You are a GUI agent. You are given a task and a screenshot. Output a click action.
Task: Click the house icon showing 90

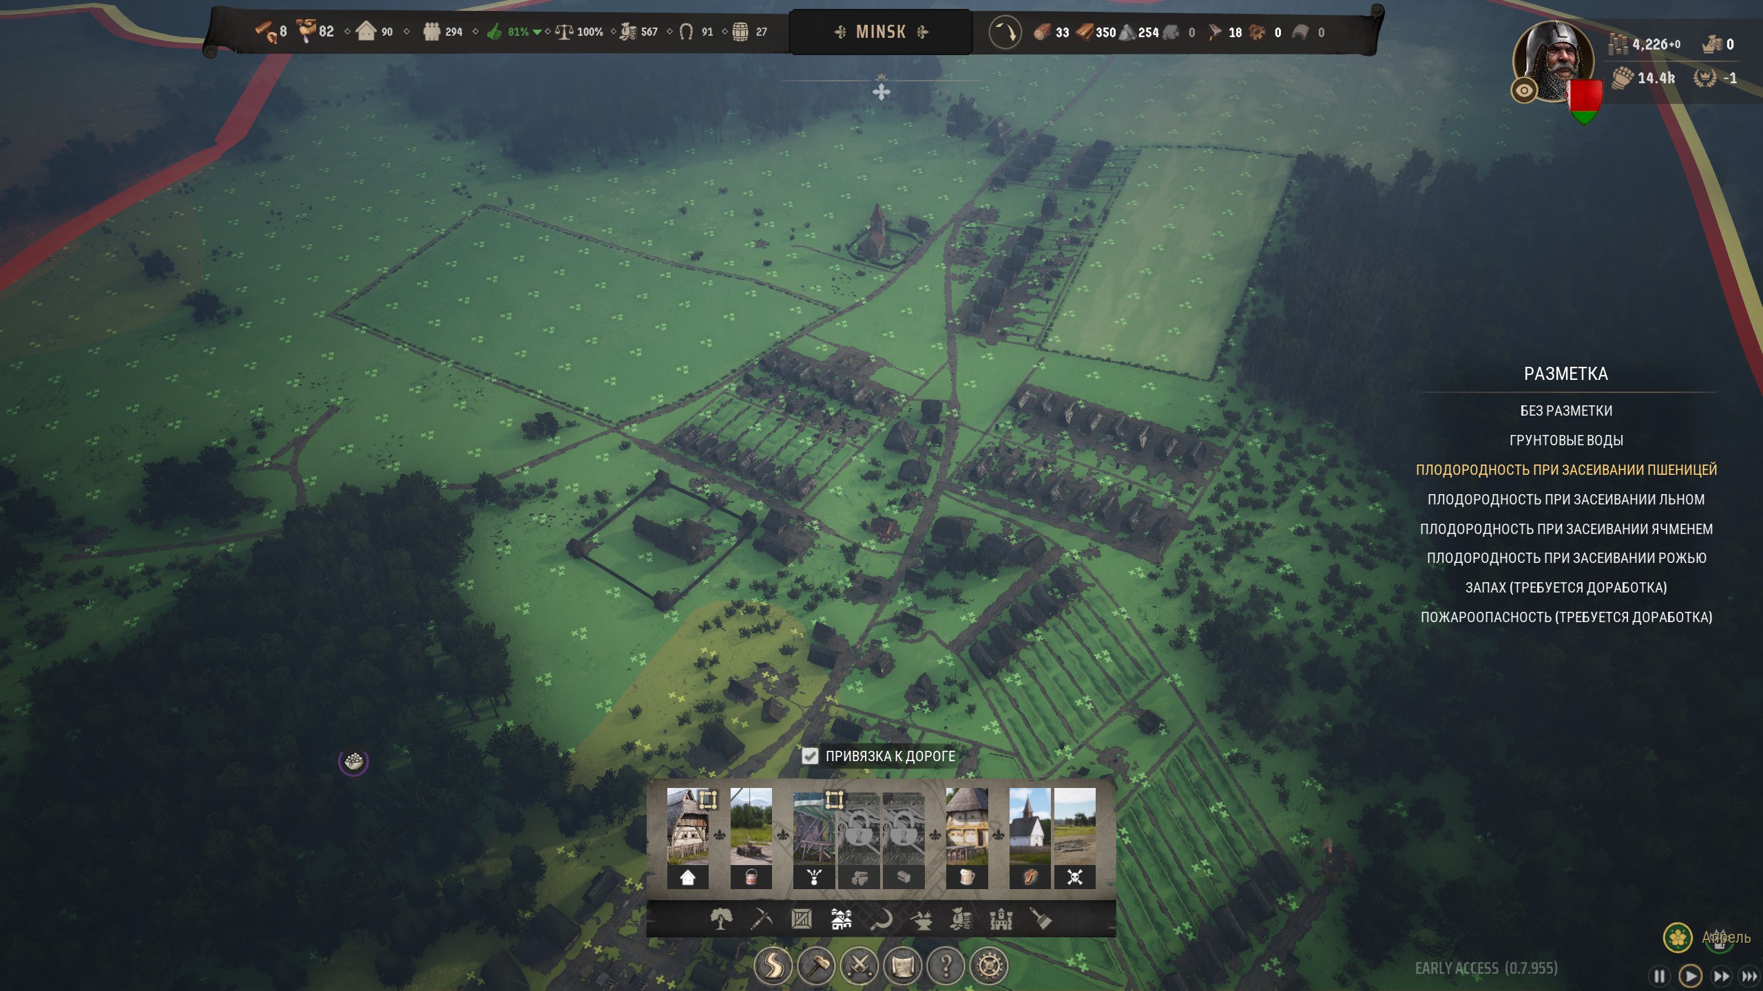(366, 31)
